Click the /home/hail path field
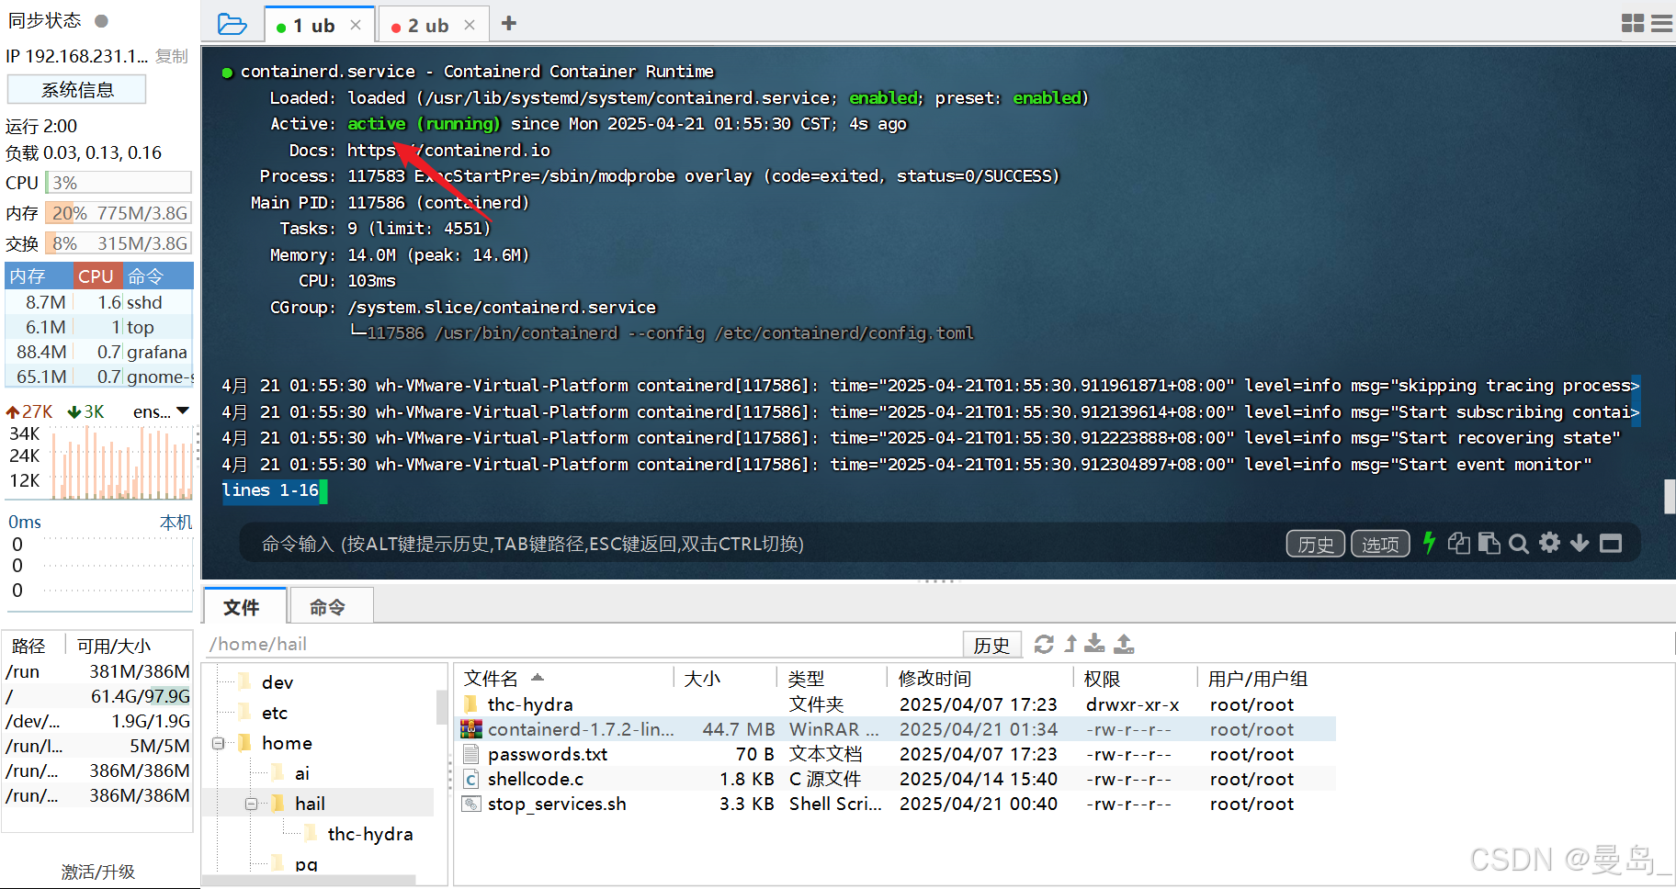The width and height of the screenshot is (1676, 889). pos(583,644)
